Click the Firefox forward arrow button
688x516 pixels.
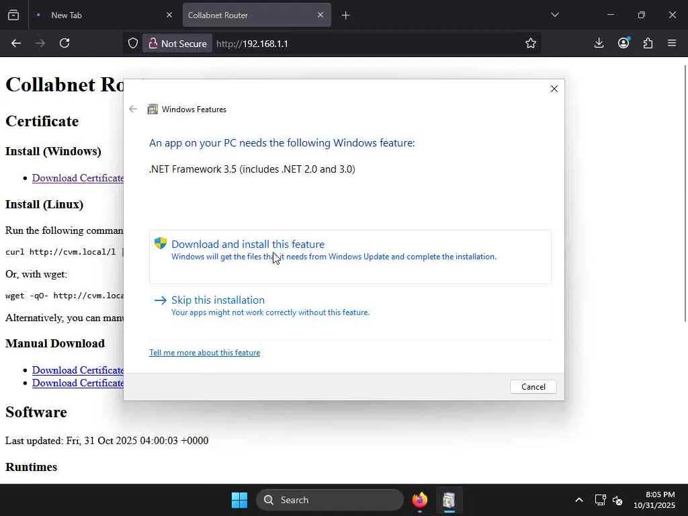(x=40, y=44)
